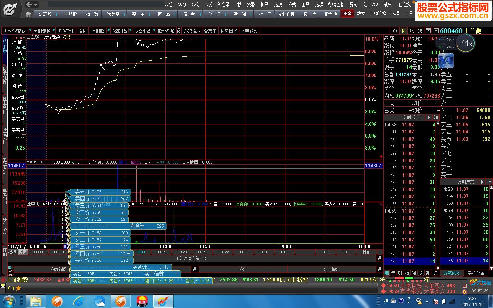The width and height of the screenshot is (493, 308).
Task: Select the 分时成交 vertical sidebar tab
Action: (x=4, y=226)
